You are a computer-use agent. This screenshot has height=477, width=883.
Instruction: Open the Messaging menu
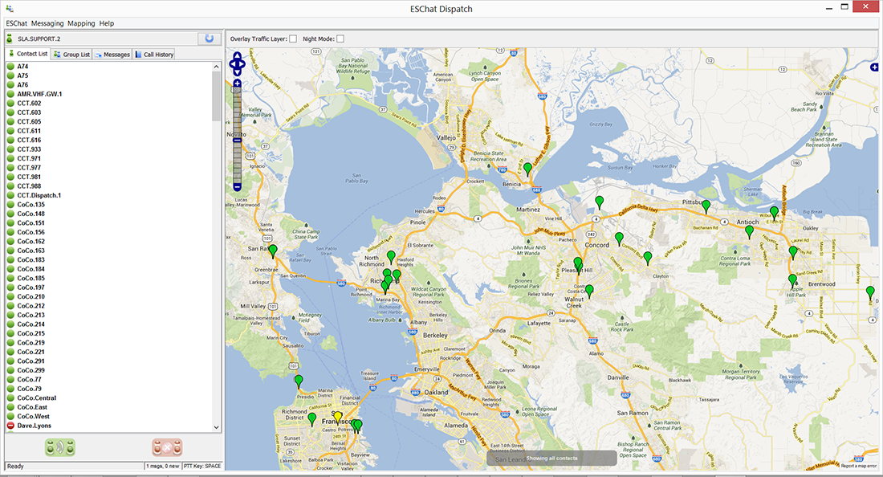[47, 23]
